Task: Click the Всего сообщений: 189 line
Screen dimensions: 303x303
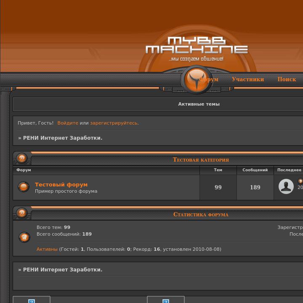Action: pos(64,234)
